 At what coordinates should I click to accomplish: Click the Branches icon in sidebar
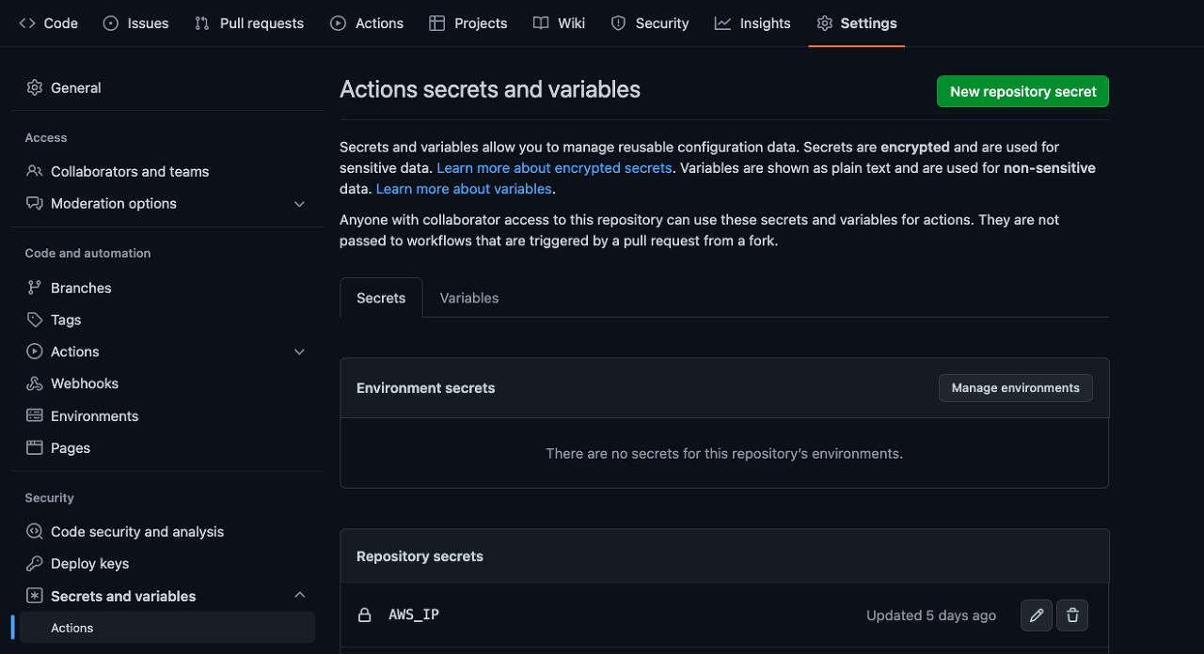(x=35, y=288)
